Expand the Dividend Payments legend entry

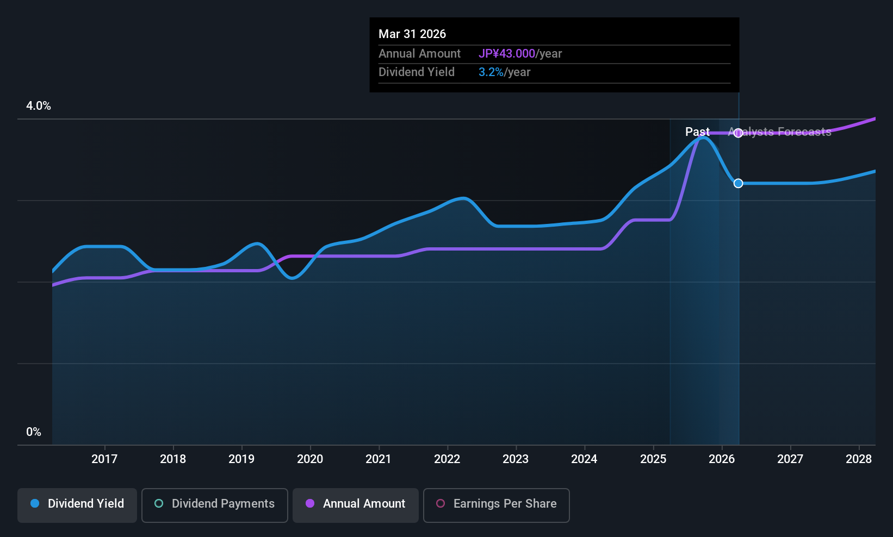click(214, 504)
